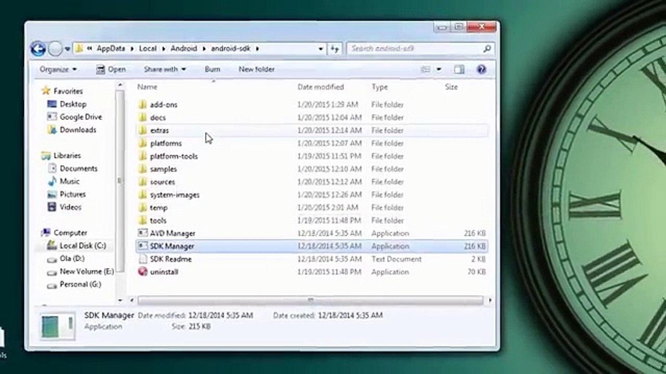The image size is (666, 374).
Task: Select New Volume (E:) drive
Action: [x=86, y=271]
